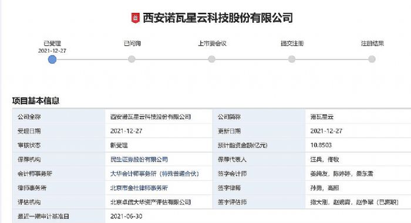Image resolution: width=411 pixels, height=223 pixels.
Task: Click the 2021-06-30 audit base date value
Action: point(126,216)
